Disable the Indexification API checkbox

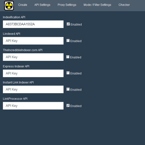pos(68,24)
